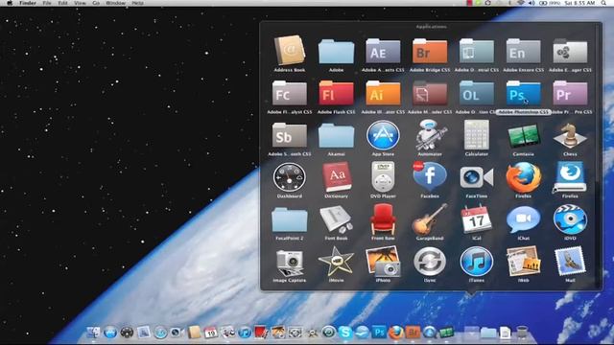Viewport: 614px width, 345px height.
Task: Open the Facebook-style blue f app
Action: pos(430,177)
